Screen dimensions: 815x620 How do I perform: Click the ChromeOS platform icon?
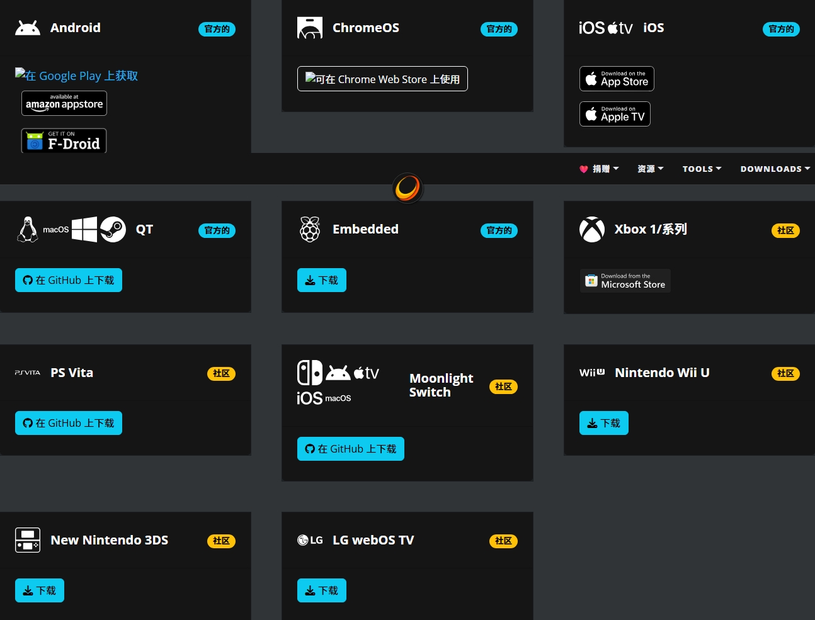pyautogui.click(x=309, y=28)
